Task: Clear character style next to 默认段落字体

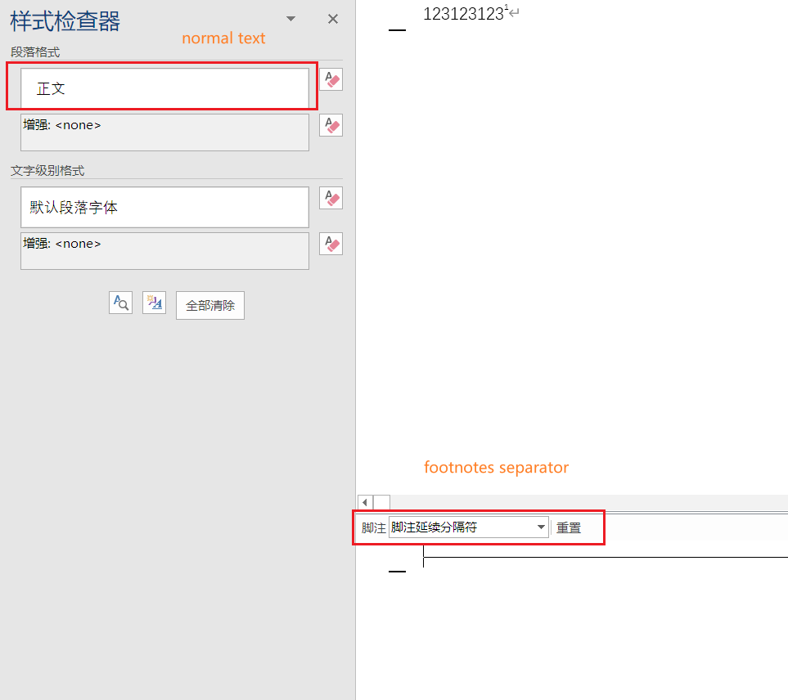Action: point(331,198)
